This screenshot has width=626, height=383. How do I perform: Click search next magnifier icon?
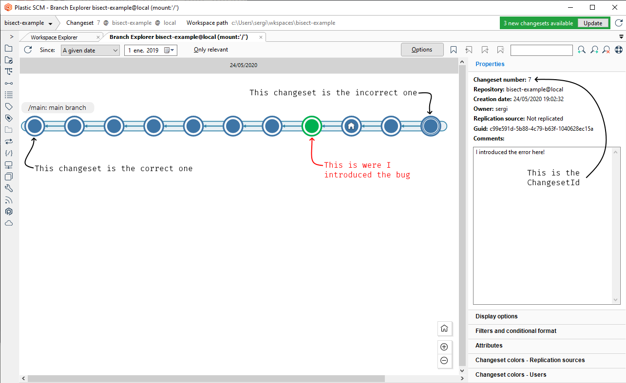(x=594, y=50)
